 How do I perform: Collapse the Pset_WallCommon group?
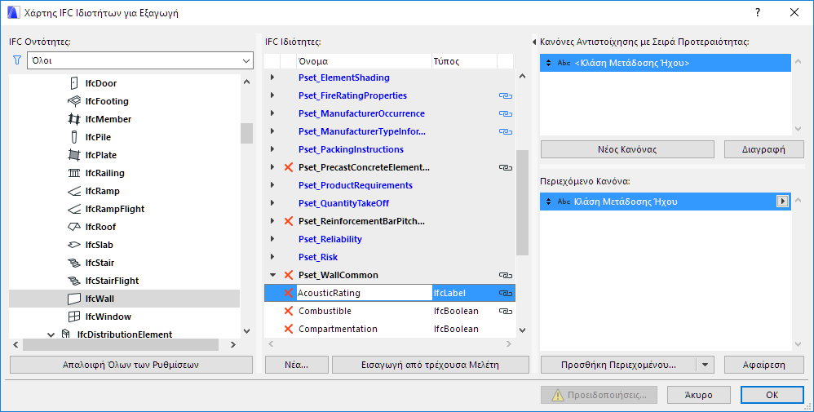272,276
